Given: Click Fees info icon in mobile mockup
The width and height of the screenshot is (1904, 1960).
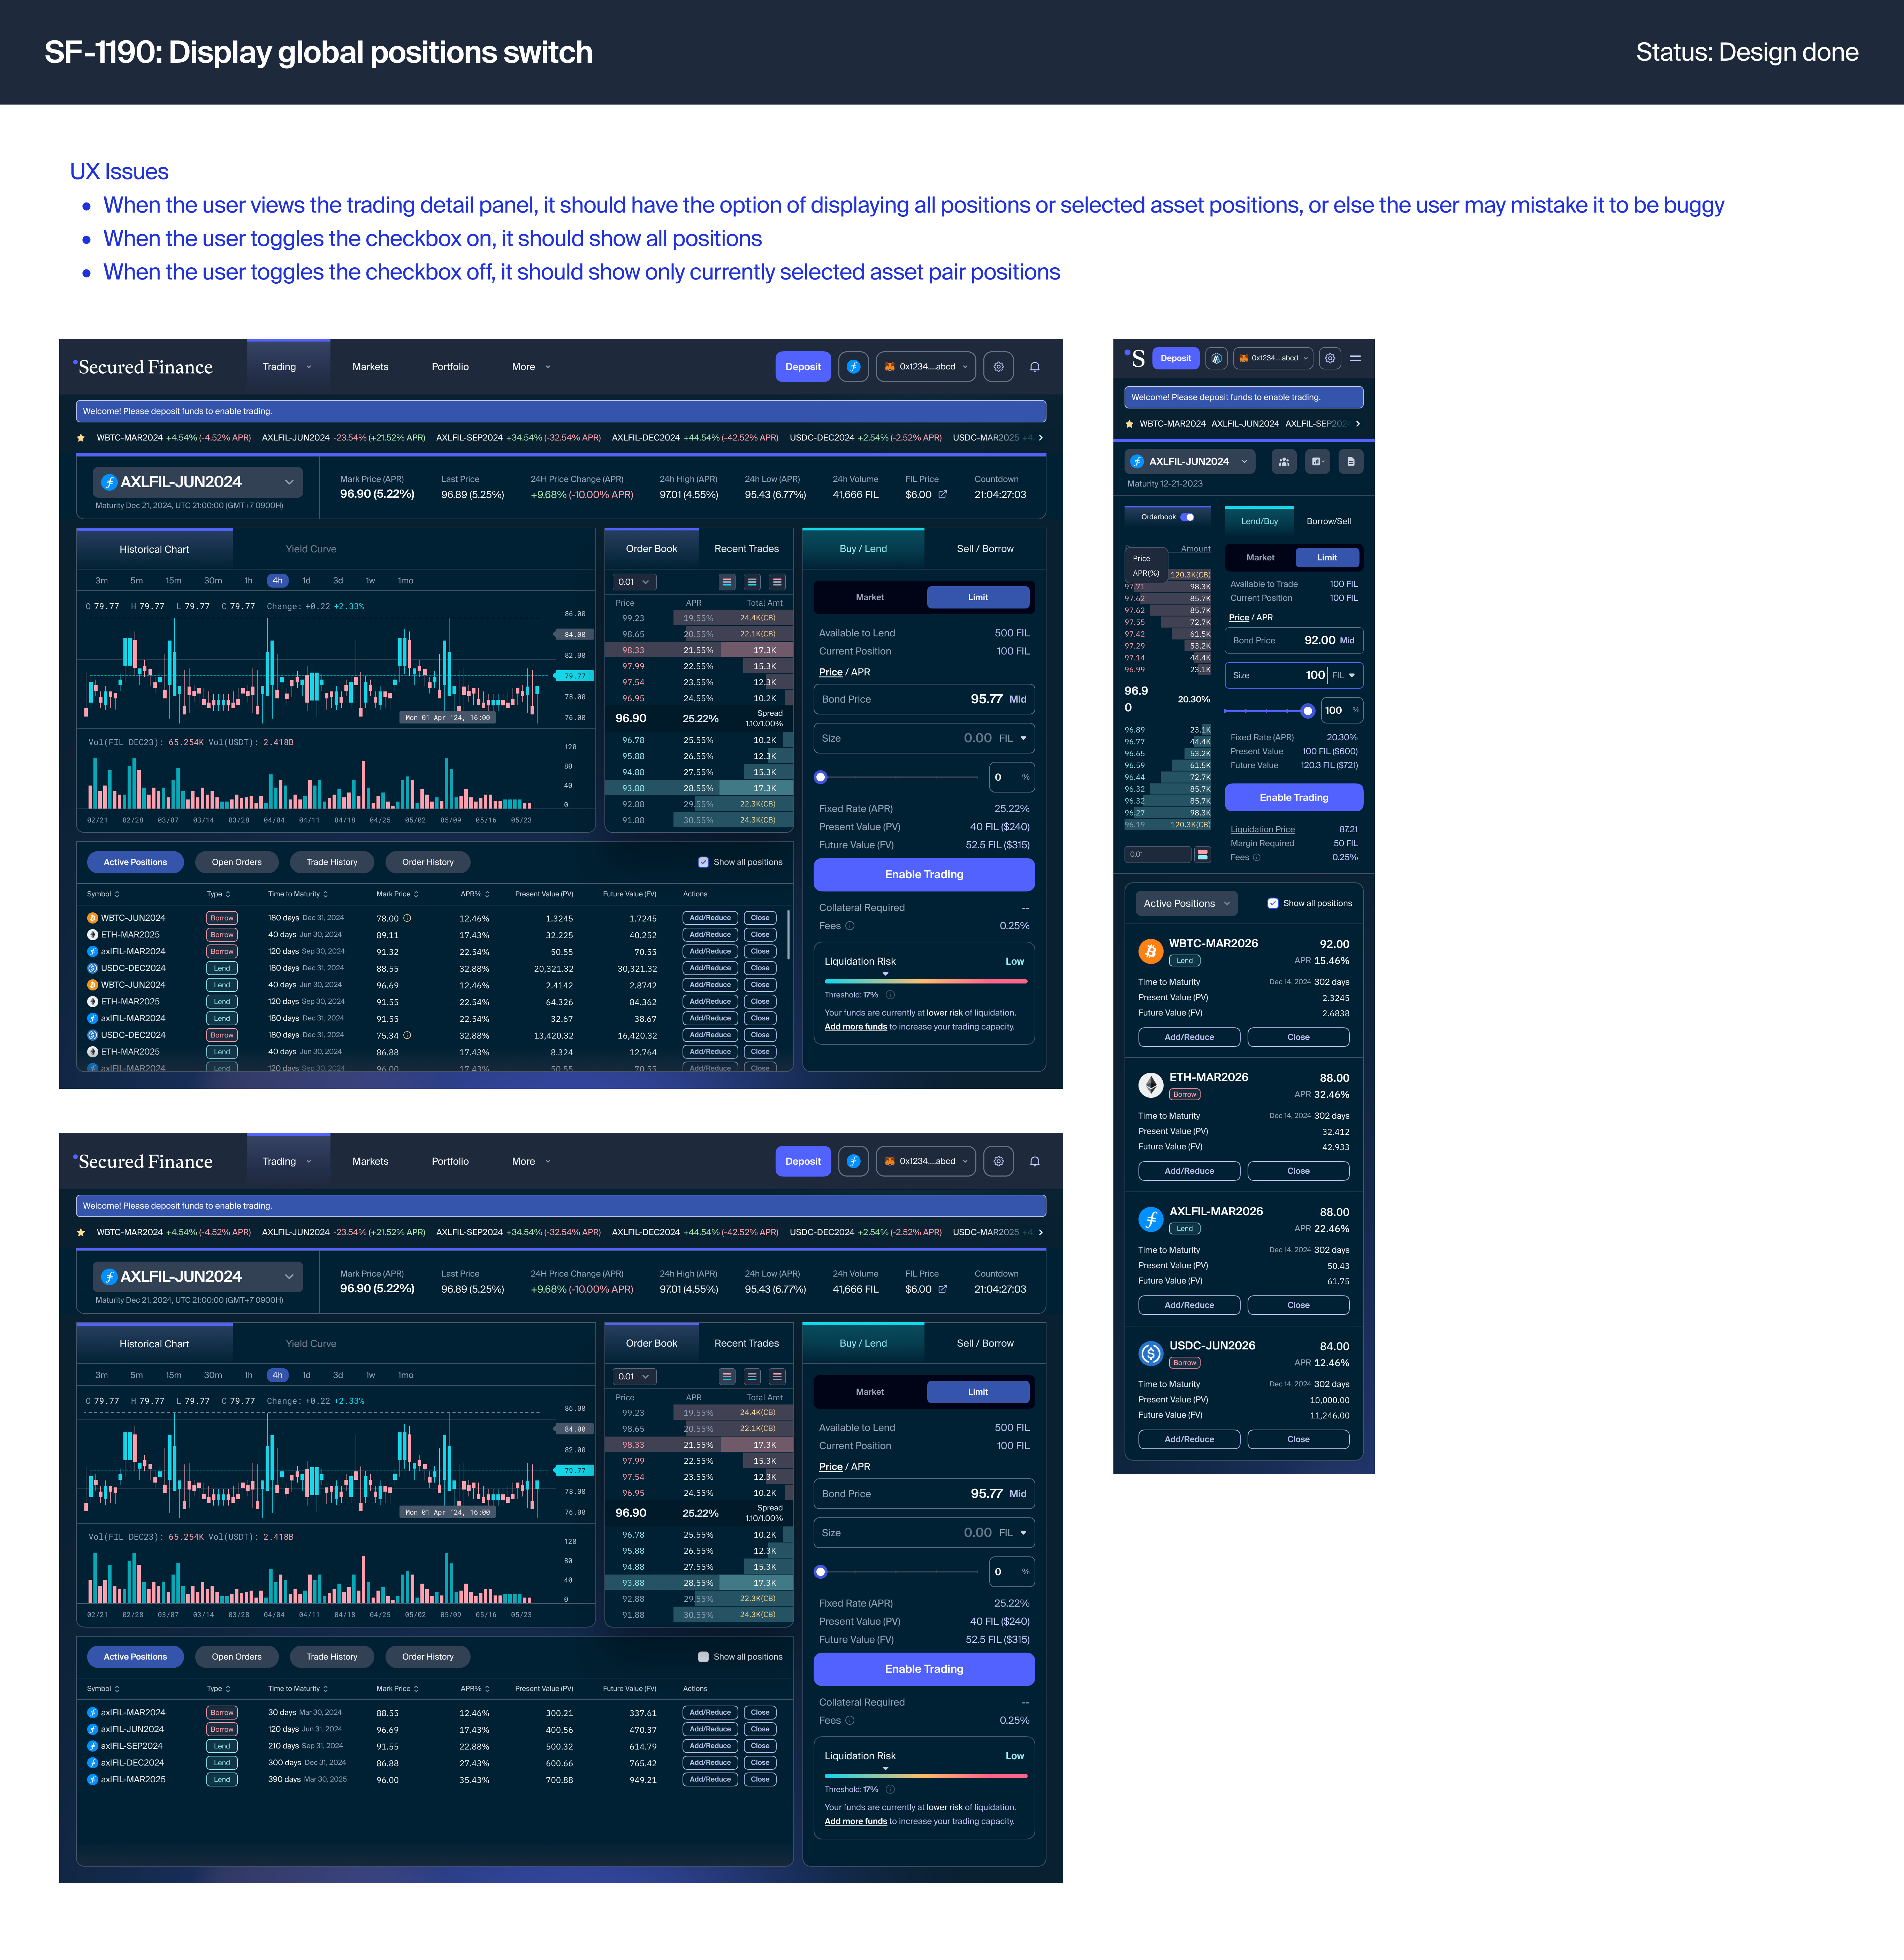Looking at the screenshot, I should (x=1257, y=858).
